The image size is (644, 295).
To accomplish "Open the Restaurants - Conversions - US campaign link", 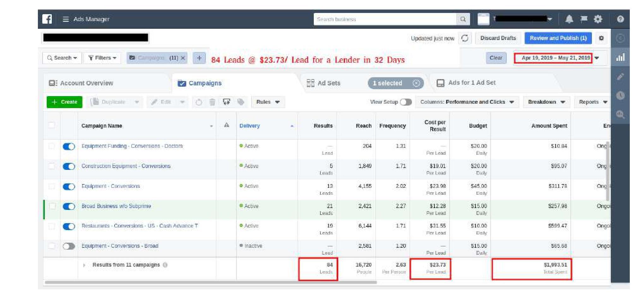I will (x=140, y=226).
